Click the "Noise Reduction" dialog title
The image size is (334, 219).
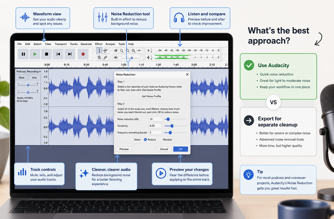pyautogui.click(x=126, y=75)
